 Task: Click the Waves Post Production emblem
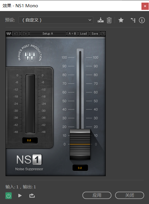coord(30,53)
